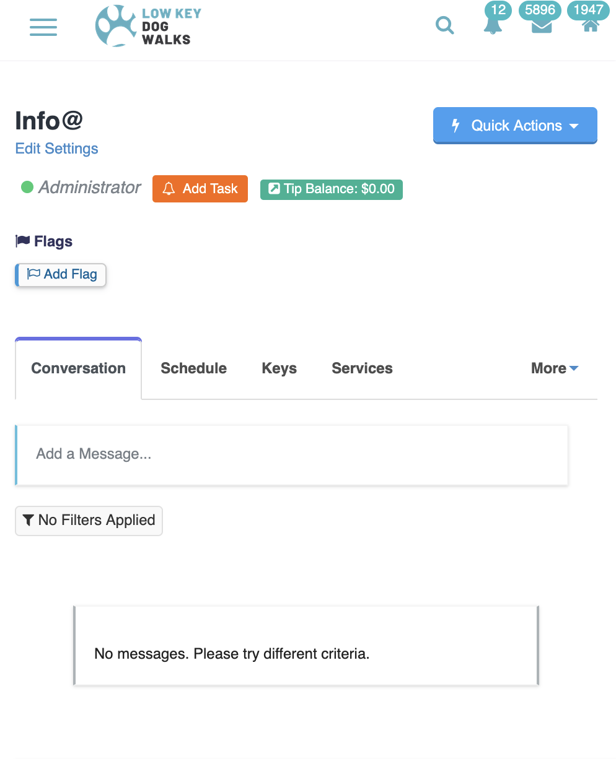Click the Low Key Dog Walks logo
The image size is (616, 759).
coord(148,27)
